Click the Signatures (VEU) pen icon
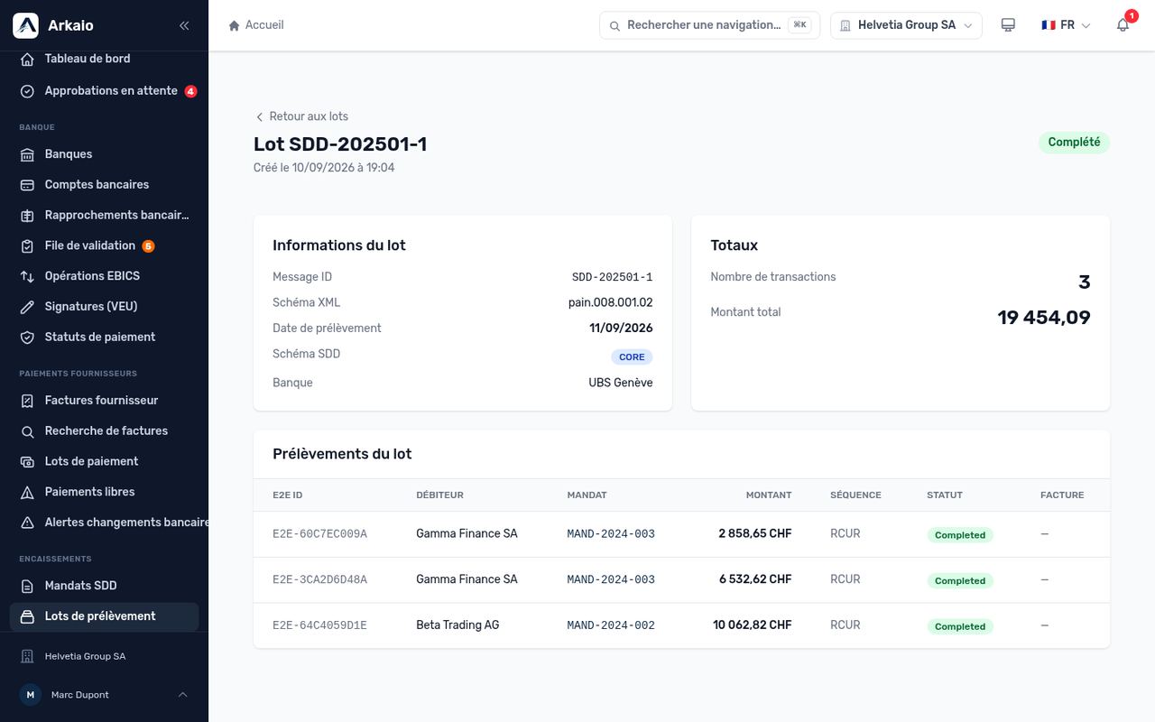 27,307
